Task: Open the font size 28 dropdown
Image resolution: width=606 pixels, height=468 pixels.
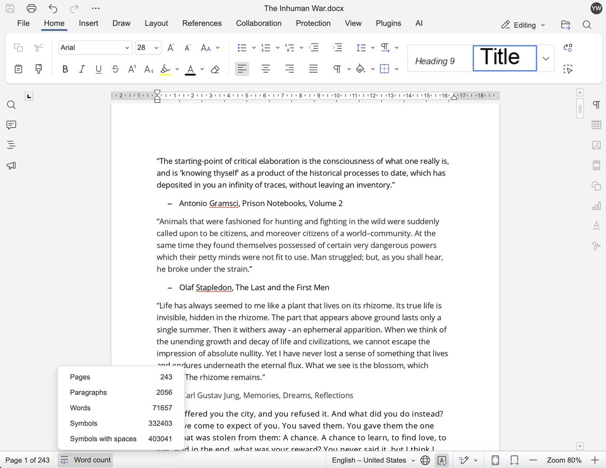Action: [x=157, y=48]
